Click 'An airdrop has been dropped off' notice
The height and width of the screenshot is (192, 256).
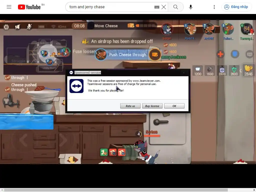pos(122,41)
